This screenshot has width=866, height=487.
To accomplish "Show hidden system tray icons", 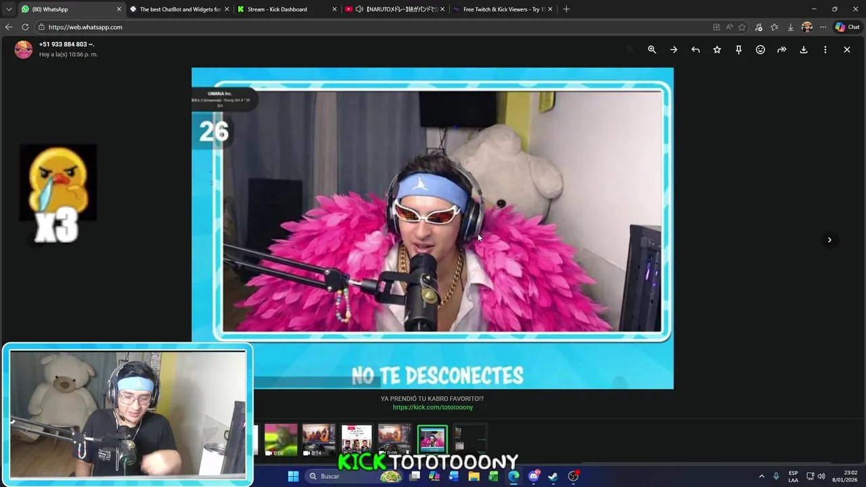I will [761, 476].
